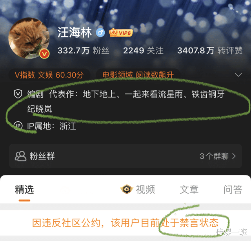The width and height of the screenshot is (251, 241).
Task: Expand profile details with the down chevron
Action: click(x=238, y=75)
